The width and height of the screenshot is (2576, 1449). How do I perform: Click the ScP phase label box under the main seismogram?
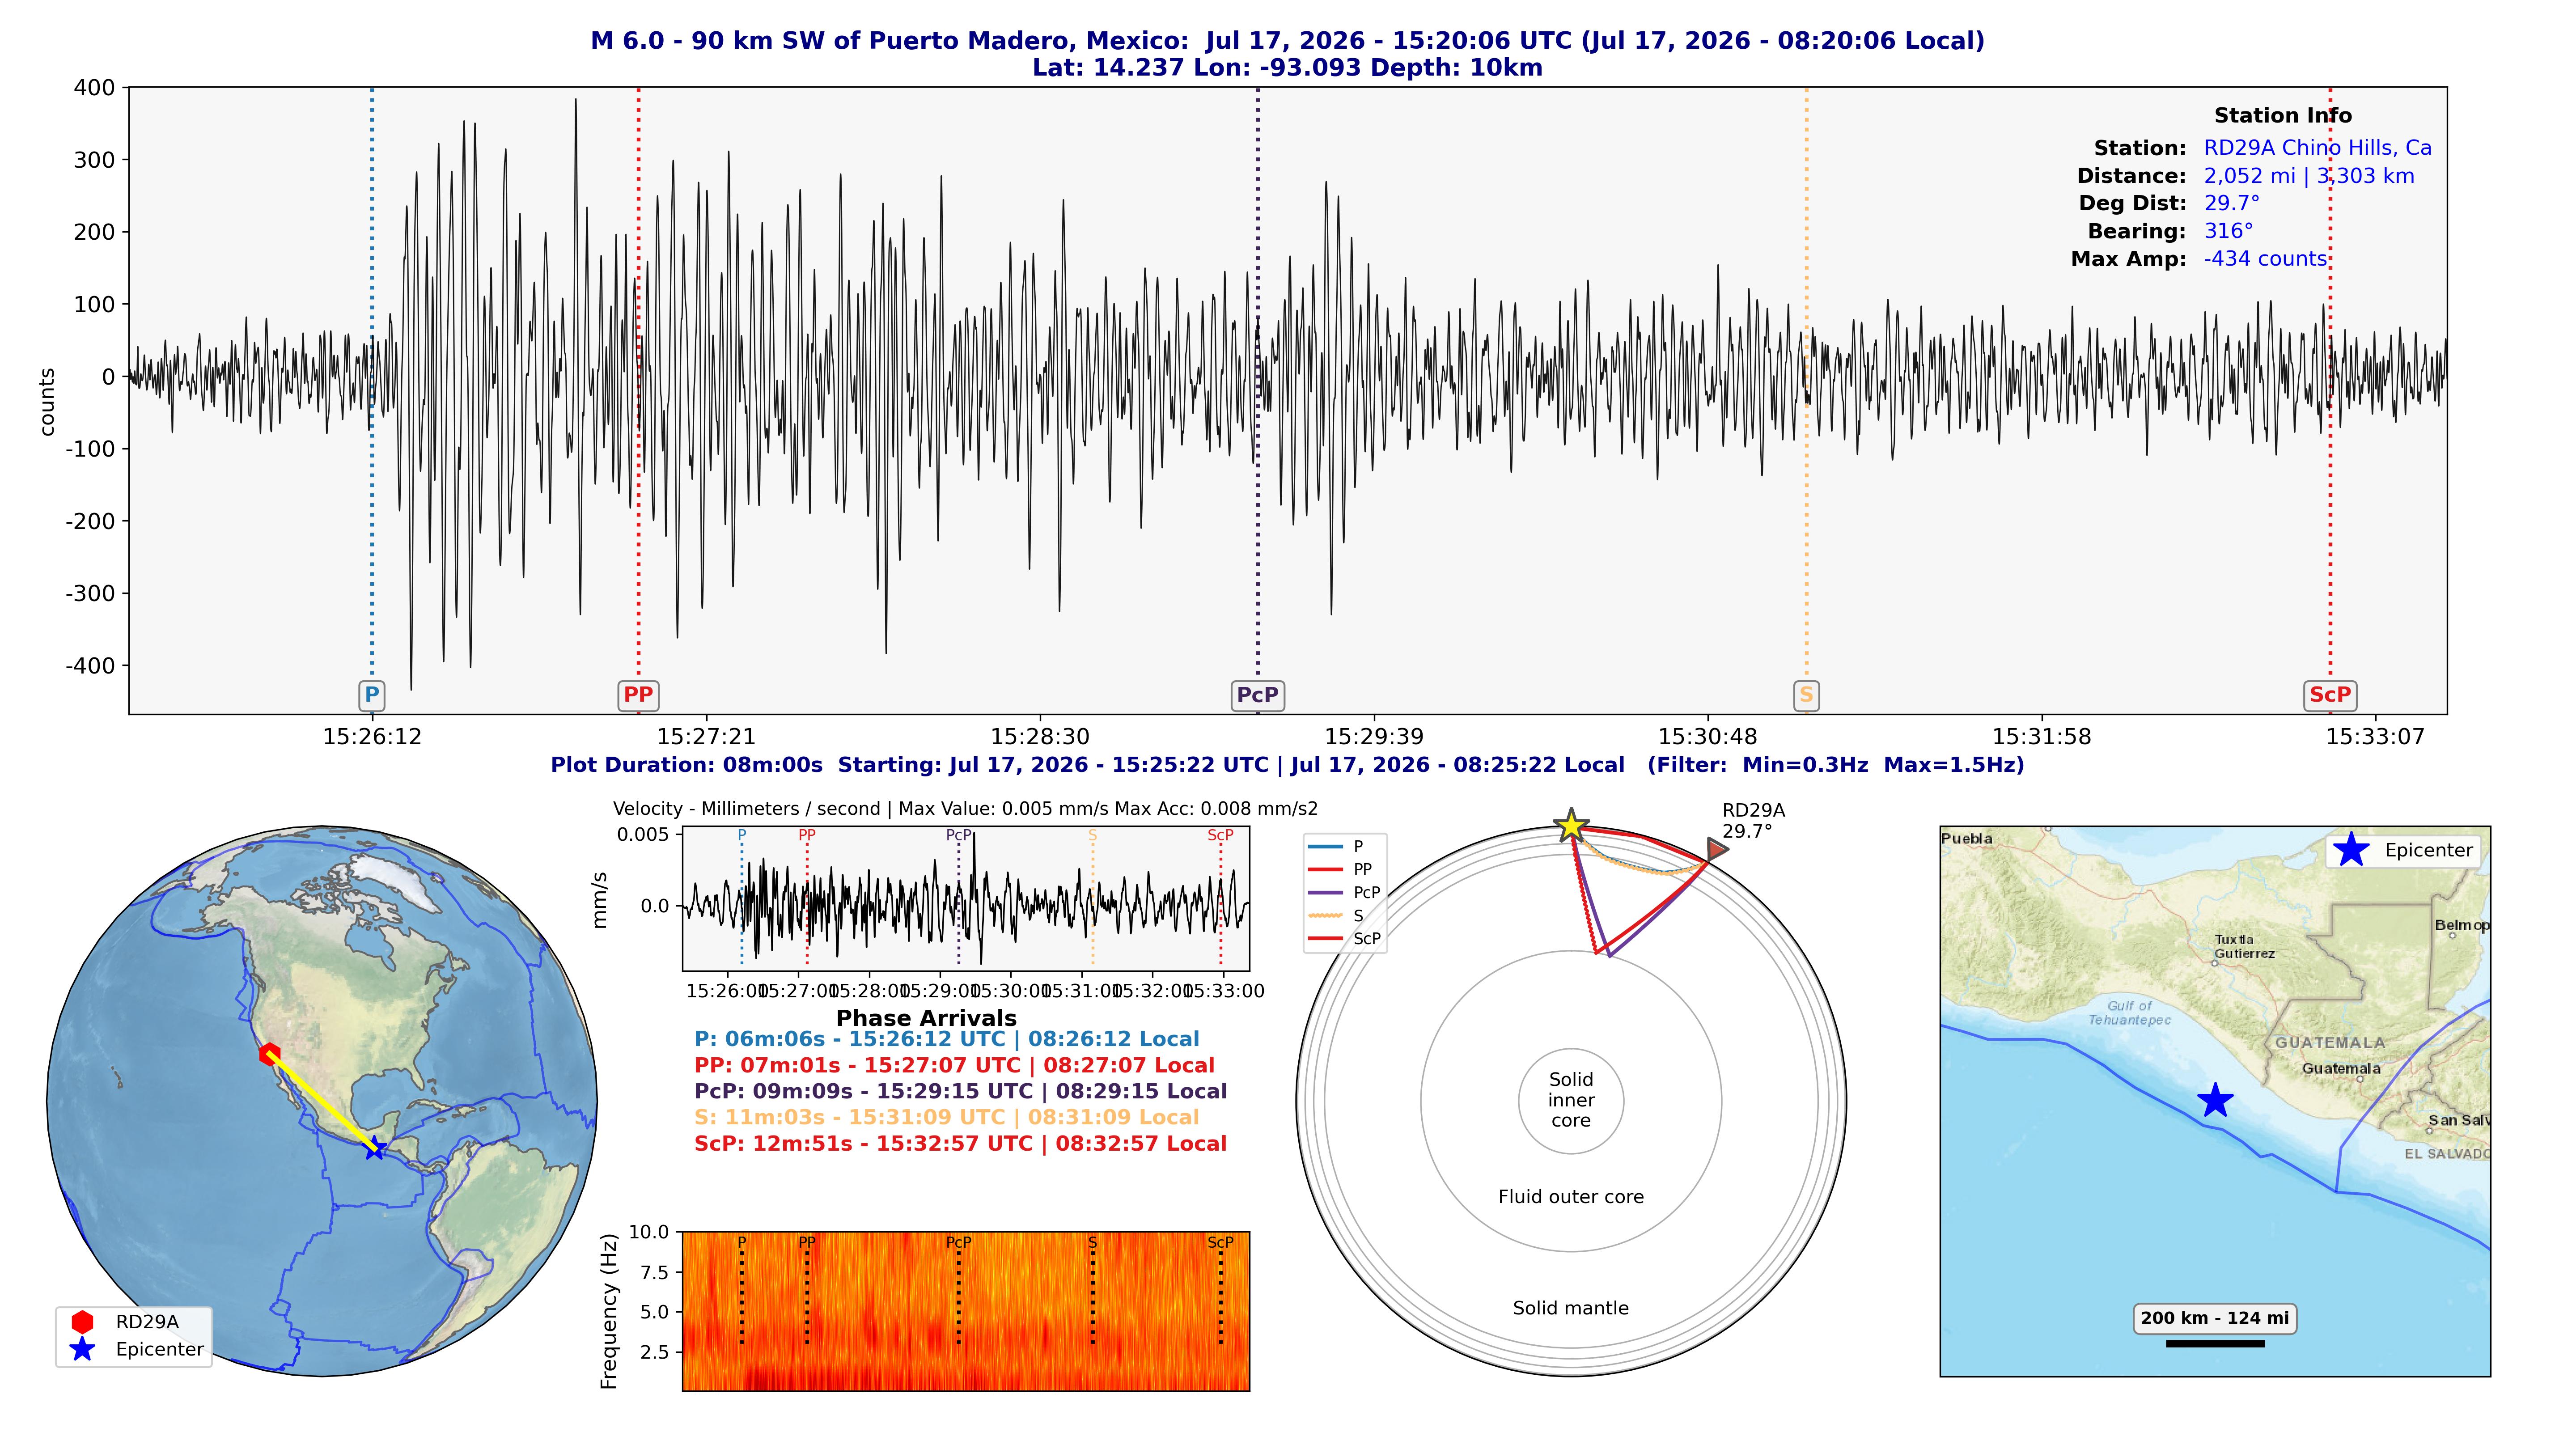tap(2330, 695)
